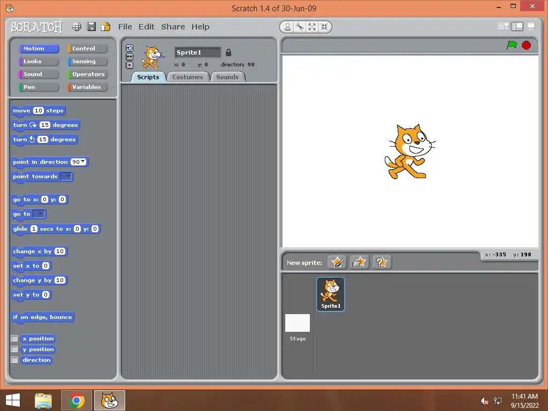Screen dimensions: 548x411
Task: Click the network tray icon
Action: click(x=498, y=401)
